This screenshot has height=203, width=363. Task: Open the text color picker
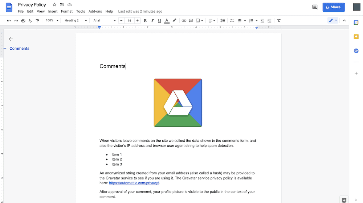167,21
